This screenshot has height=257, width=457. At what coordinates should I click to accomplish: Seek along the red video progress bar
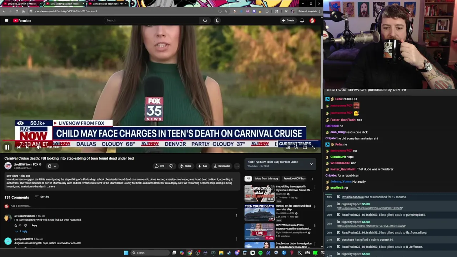tap(160, 141)
